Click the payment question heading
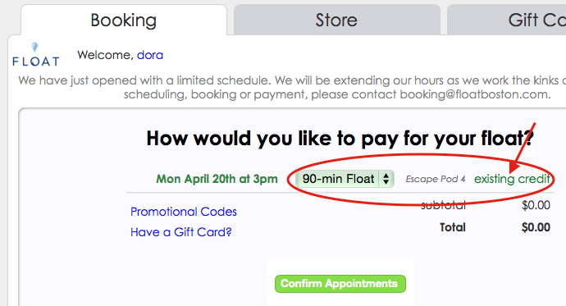566x306 pixels. pyautogui.click(x=340, y=138)
